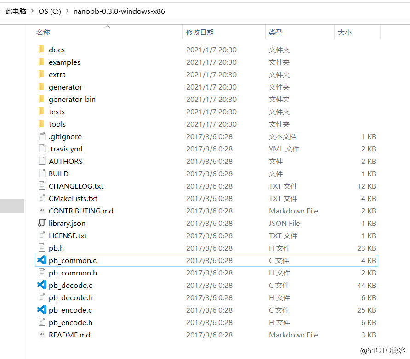Viewport: 410px width, 359px height.
Task: Click the YML 文件 type of .travis.yml
Action: [284, 149]
